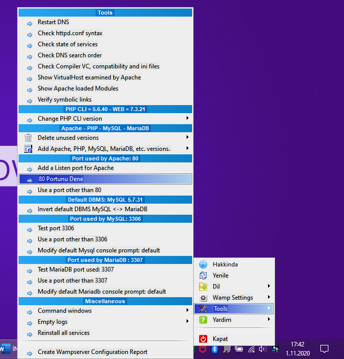Expand the Dil submenu arrow
The width and height of the screenshot is (344, 359).
point(269,286)
